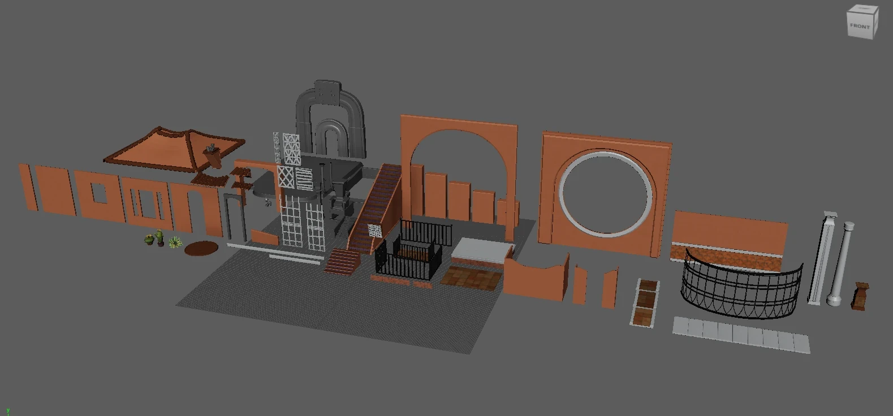Select the wall panel with small square window

pyautogui.click(x=100, y=194)
